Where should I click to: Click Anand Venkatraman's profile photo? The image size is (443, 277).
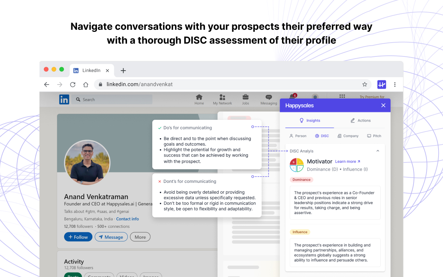[x=87, y=163]
